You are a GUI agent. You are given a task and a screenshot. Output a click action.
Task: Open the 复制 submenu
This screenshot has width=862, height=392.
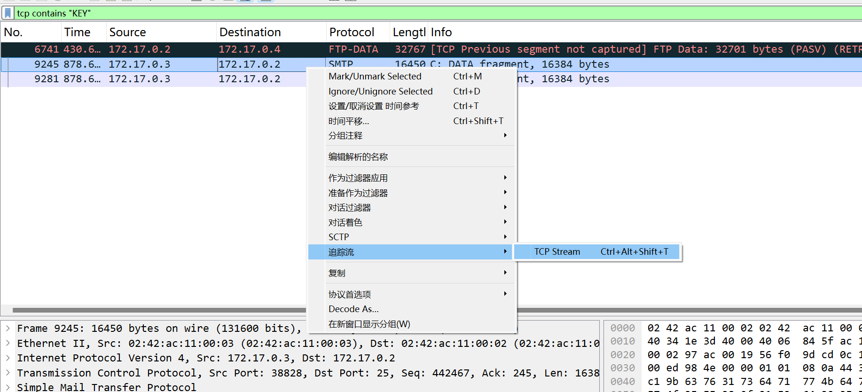point(337,273)
